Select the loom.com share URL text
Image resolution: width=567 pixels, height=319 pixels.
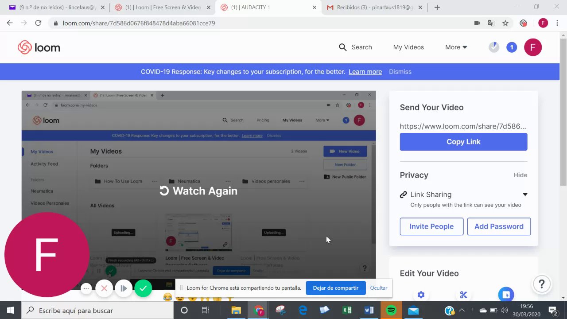pos(463,126)
